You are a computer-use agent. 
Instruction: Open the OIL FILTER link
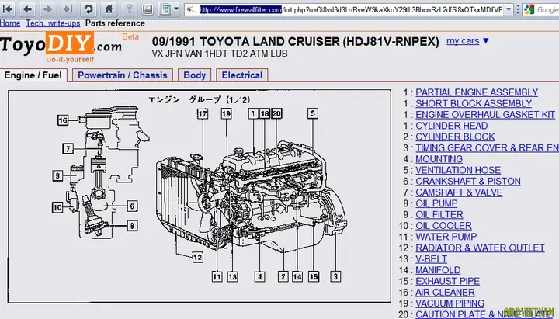point(439,214)
